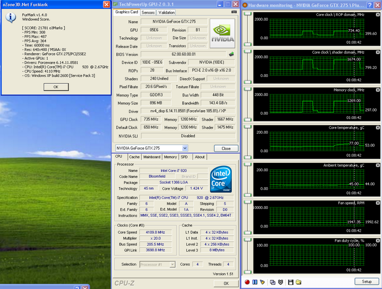Pause hardware monitoring with the pause icon
This screenshot has width=382, height=289.
click(255, 282)
